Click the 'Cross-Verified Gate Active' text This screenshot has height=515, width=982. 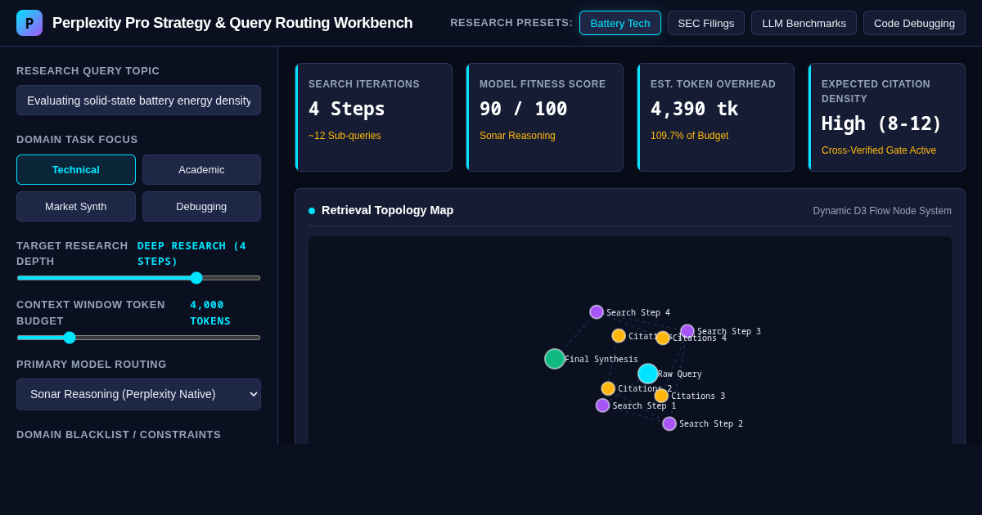[x=879, y=150]
